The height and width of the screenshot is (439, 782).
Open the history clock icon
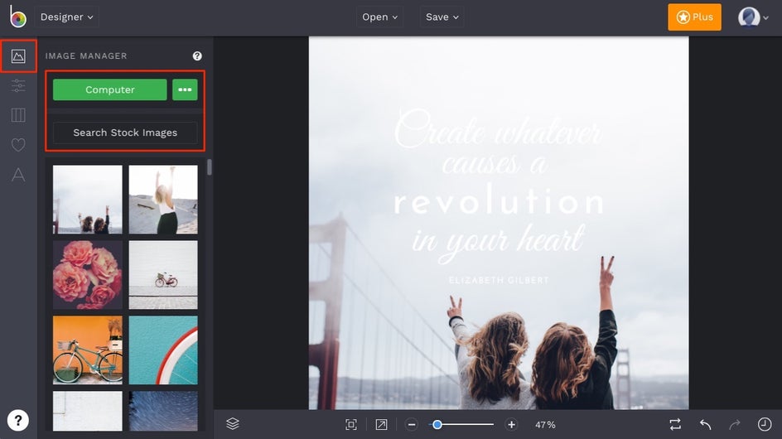tap(765, 425)
